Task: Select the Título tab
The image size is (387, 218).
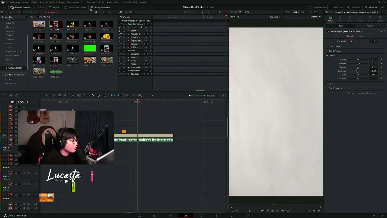Action: point(340,26)
